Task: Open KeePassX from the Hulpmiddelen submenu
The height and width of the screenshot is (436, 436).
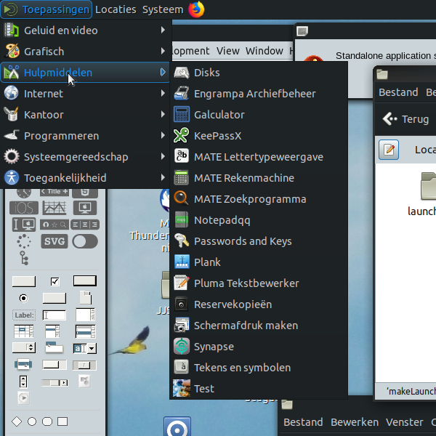Action: coord(217,136)
